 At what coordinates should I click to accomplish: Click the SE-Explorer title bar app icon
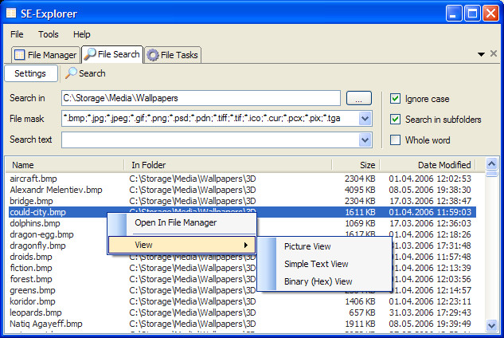11,14
